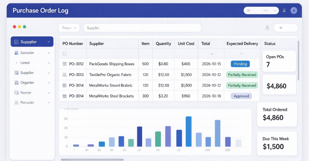This screenshot has width=309, height=161.
Task: Click the 2026-10-15 total cell
Action: pos(211,64)
